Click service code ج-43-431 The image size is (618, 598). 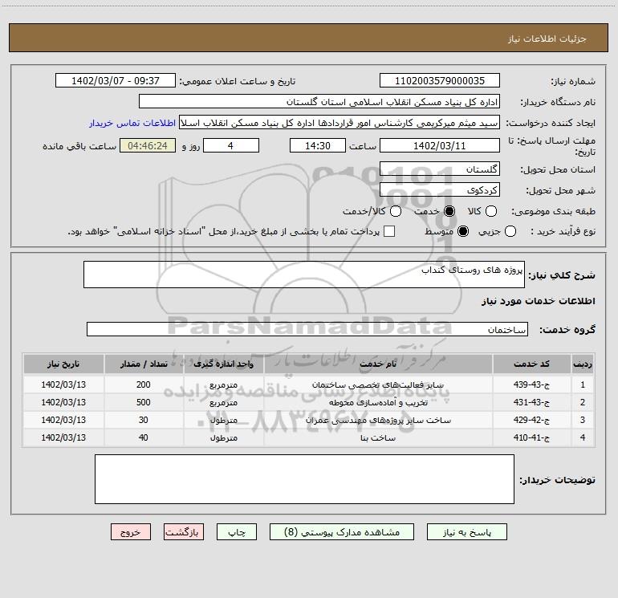(531, 402)
